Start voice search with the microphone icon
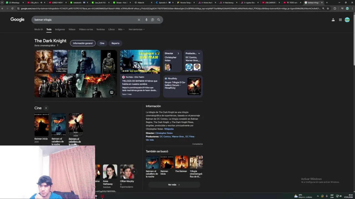Screen dimensions: 355x199 [146, 20]
